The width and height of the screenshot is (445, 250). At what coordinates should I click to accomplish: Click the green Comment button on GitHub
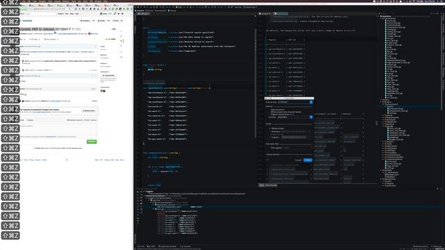[92, 142]
